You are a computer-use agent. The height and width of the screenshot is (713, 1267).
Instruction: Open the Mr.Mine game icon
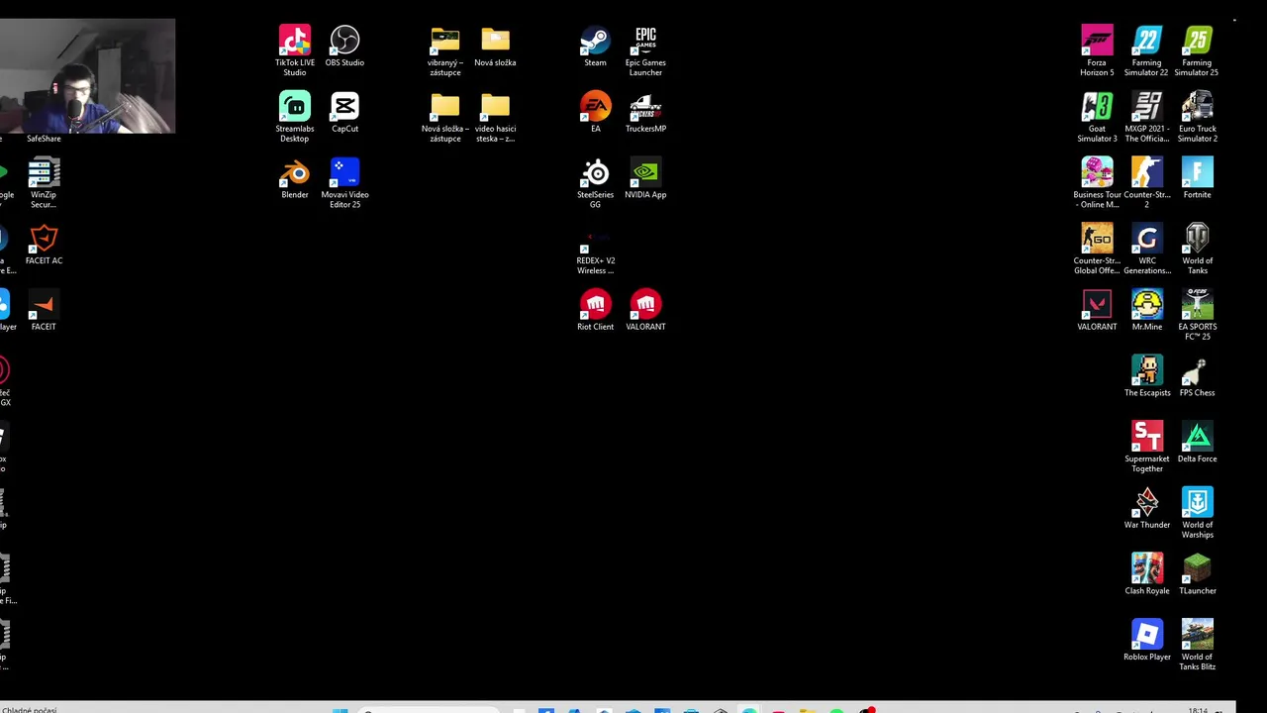click(1147, 305)
